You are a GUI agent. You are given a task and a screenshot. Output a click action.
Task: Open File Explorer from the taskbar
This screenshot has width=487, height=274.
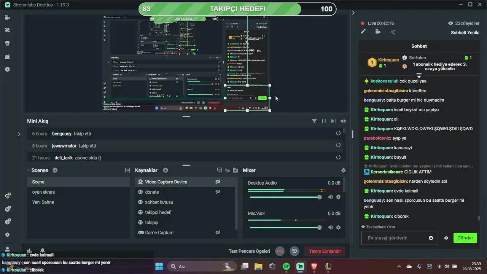[258, 266]
